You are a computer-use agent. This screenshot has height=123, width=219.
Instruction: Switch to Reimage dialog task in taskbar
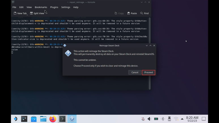[72, 119]
